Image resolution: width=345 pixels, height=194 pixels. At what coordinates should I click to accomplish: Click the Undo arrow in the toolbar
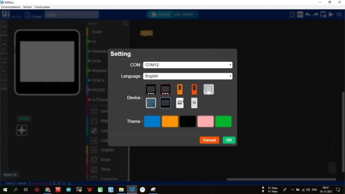click(x=308, y=14)
